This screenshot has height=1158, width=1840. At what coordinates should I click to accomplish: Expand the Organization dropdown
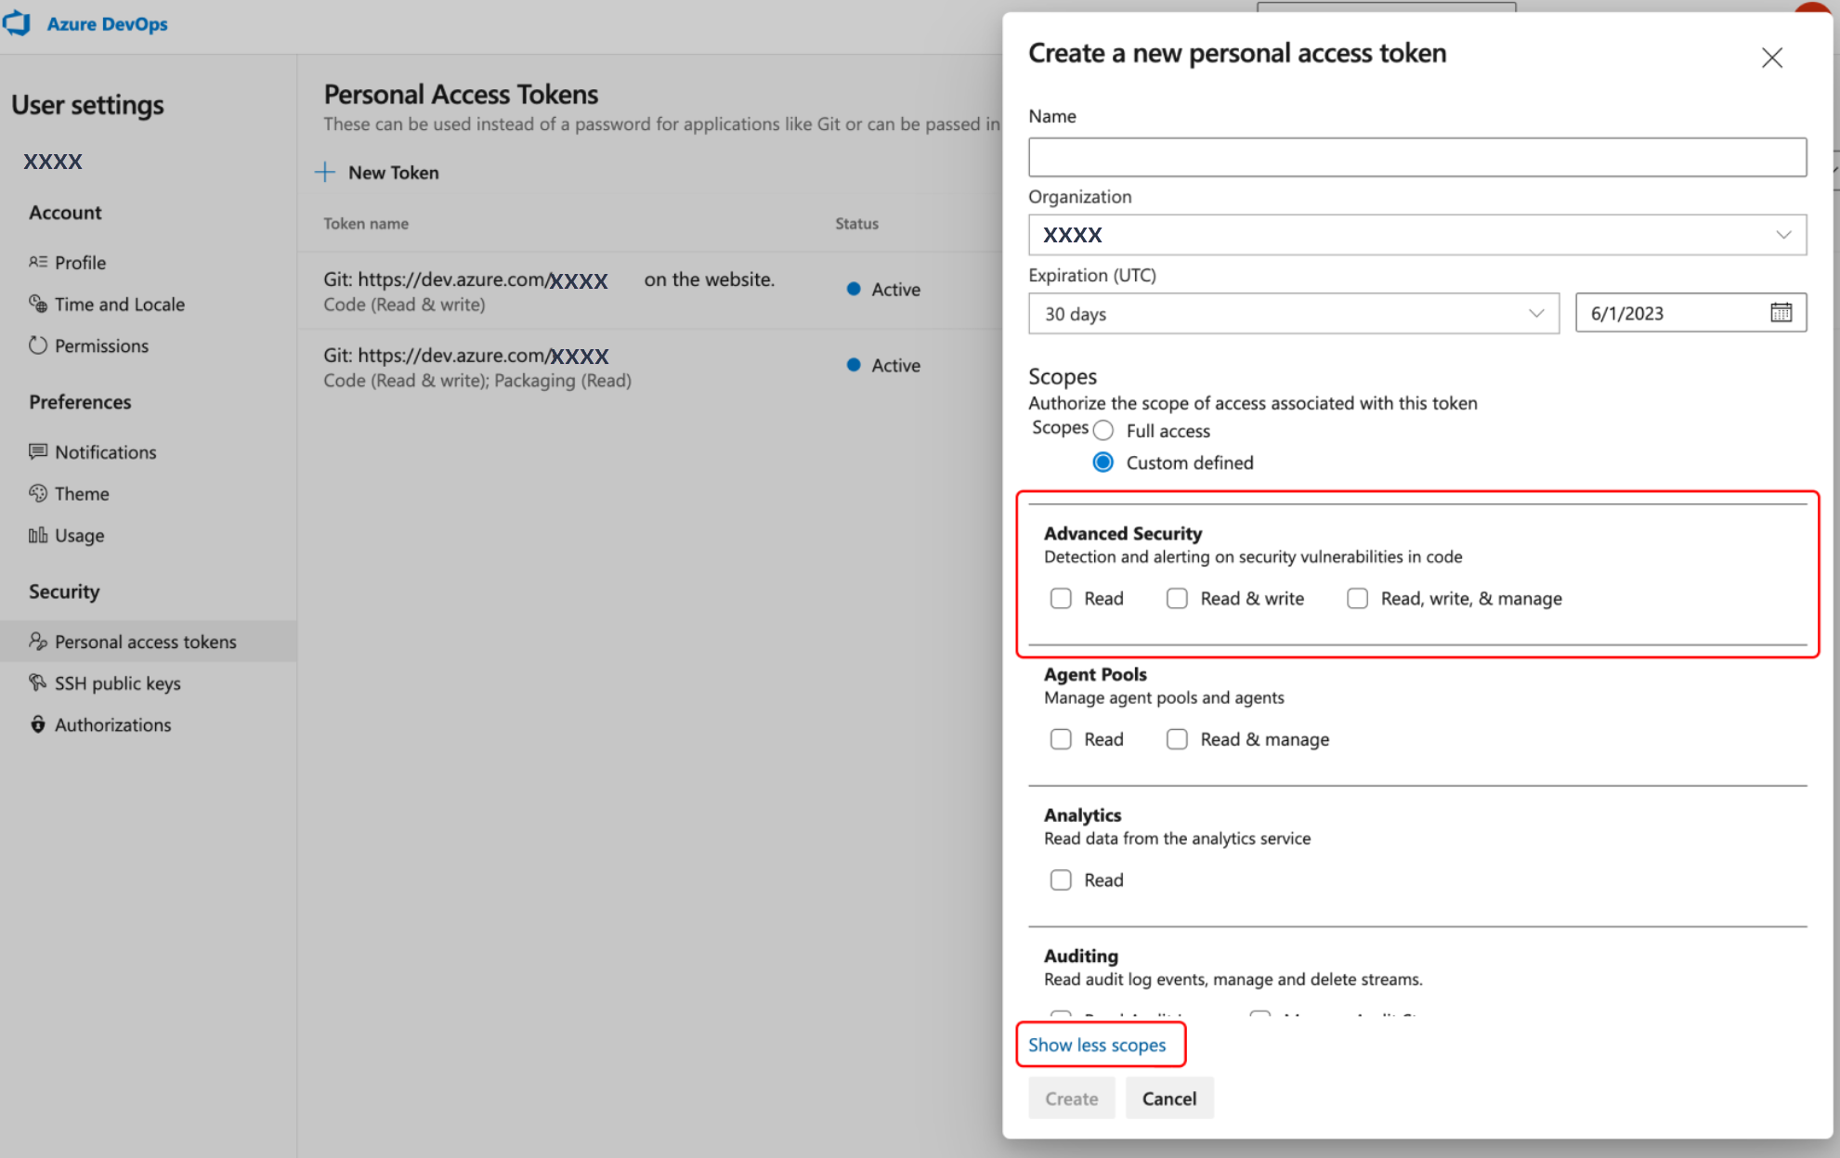tap(1785, 235)
